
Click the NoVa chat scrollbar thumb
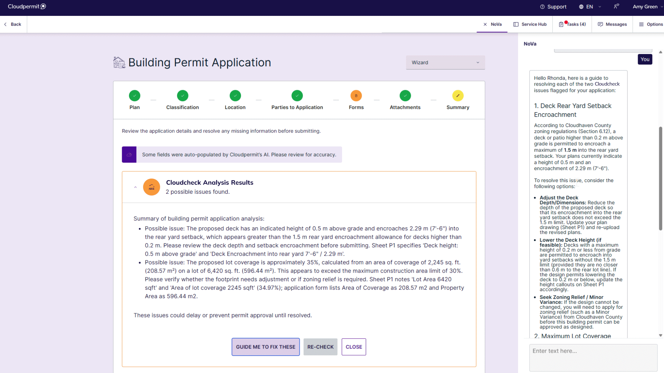[661, 178]
